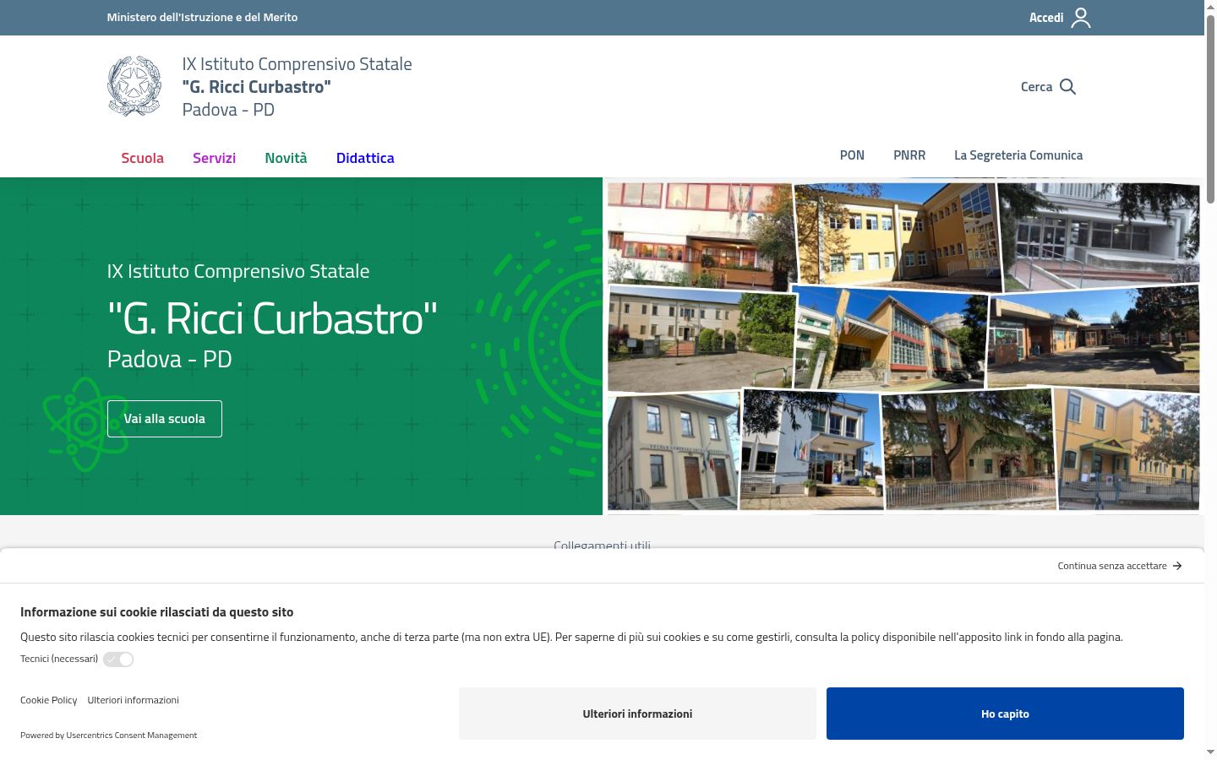The image size is (1217, 760).
Task: Click the magnifying glass search icon
Action: click(x=1067, y=87)
